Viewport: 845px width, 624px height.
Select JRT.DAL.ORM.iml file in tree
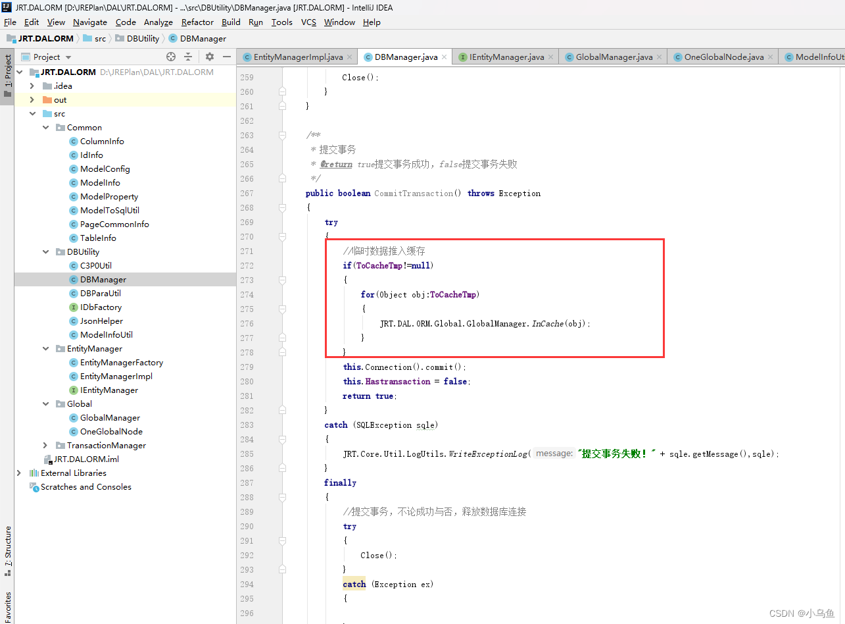click(x=86, y=459)
